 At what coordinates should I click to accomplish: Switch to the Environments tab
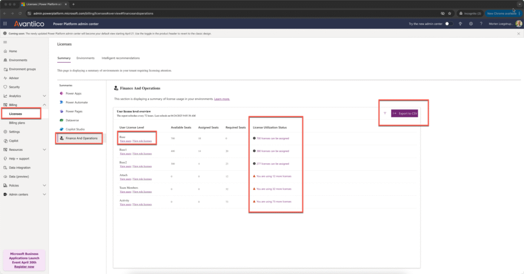tap(85, 58)
